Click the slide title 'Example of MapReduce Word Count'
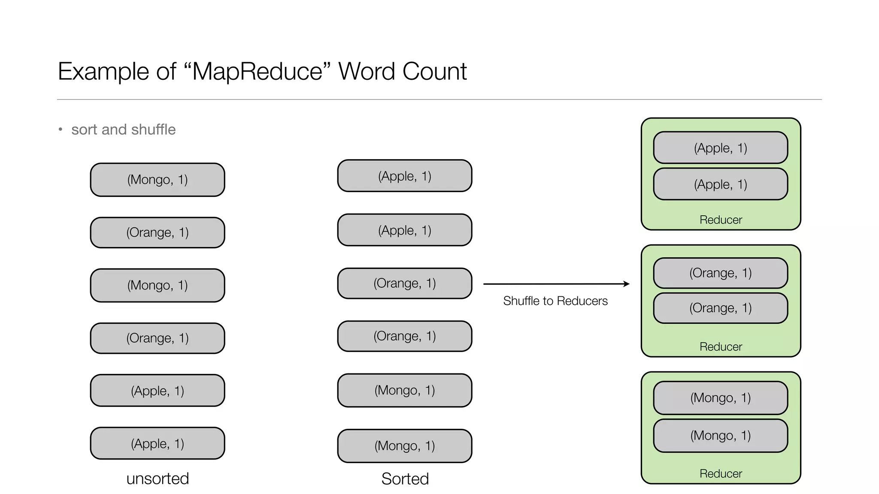 tap(262, 71)
